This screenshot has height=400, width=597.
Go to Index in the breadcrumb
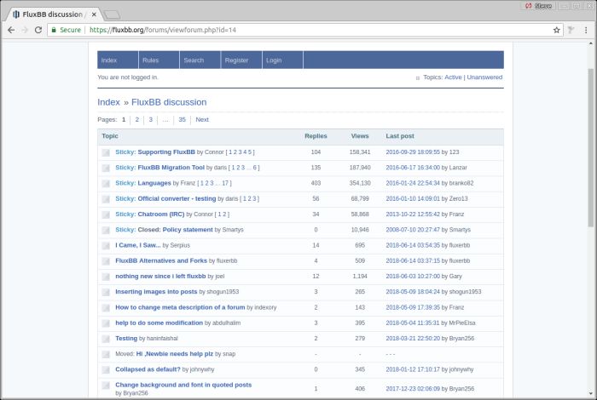tap(108, 102)
